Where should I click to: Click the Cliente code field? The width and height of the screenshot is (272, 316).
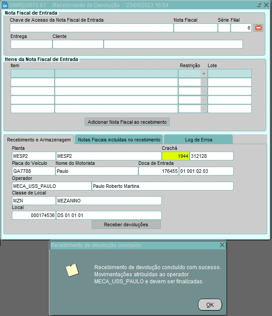click(78, 44)
